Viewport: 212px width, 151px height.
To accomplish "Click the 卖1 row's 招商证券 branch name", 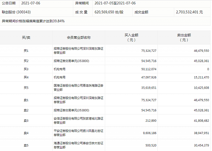I will coord(78,100).
